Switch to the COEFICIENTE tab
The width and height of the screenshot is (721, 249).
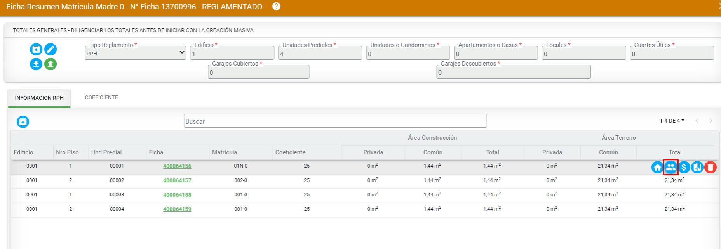coord(101,97)
